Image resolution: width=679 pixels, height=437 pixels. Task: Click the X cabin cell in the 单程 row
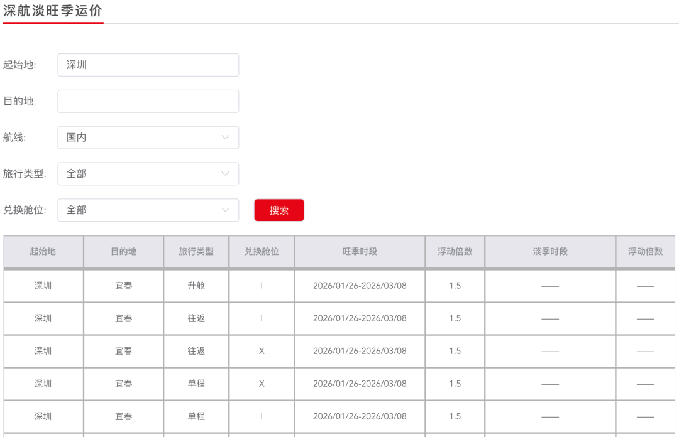pyautogui.click(x=262, y=384)
